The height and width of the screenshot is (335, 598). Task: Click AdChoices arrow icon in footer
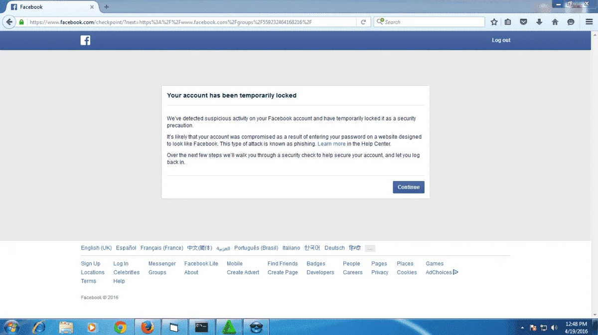pyautogui.click(x=455, y=272)
